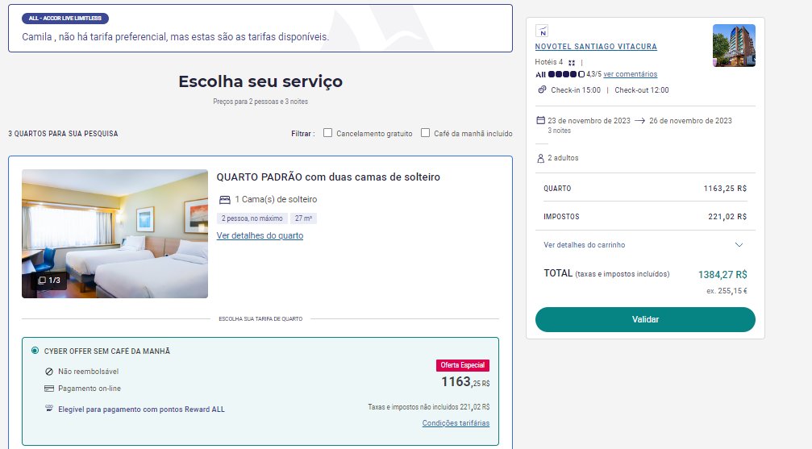Enable the Cancelamento gratuito filter checkbox
The width and height of the screenshot is (812, 449).
point(328,132)
